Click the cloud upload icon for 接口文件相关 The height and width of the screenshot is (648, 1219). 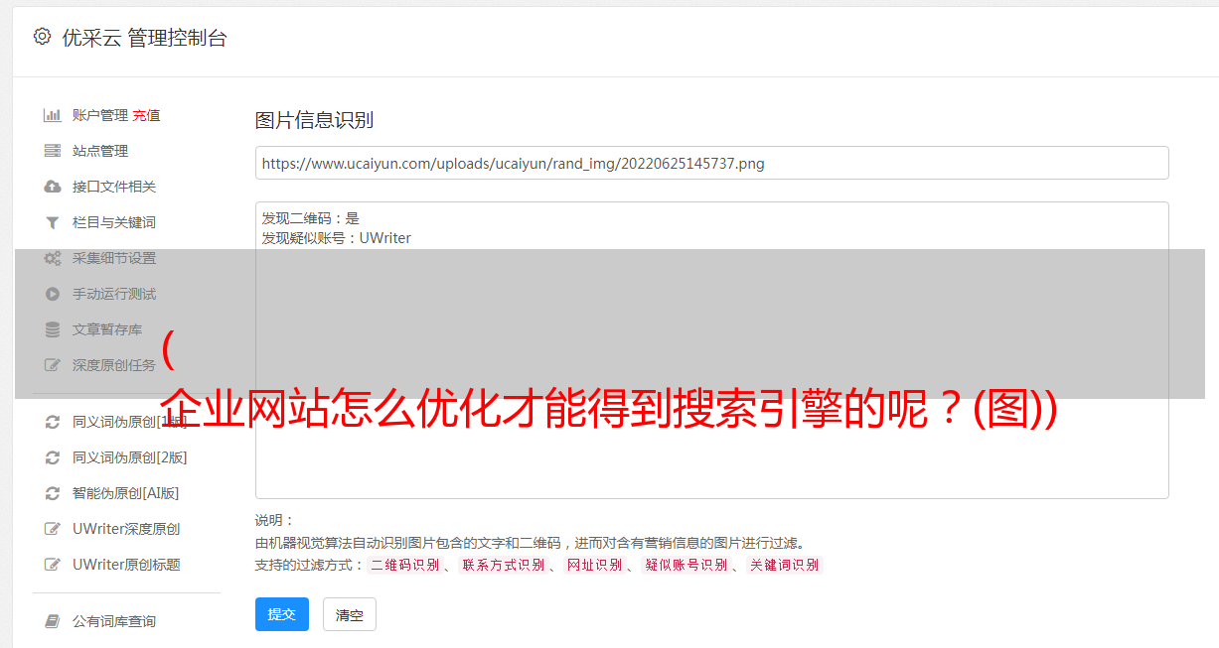[53, 187]
